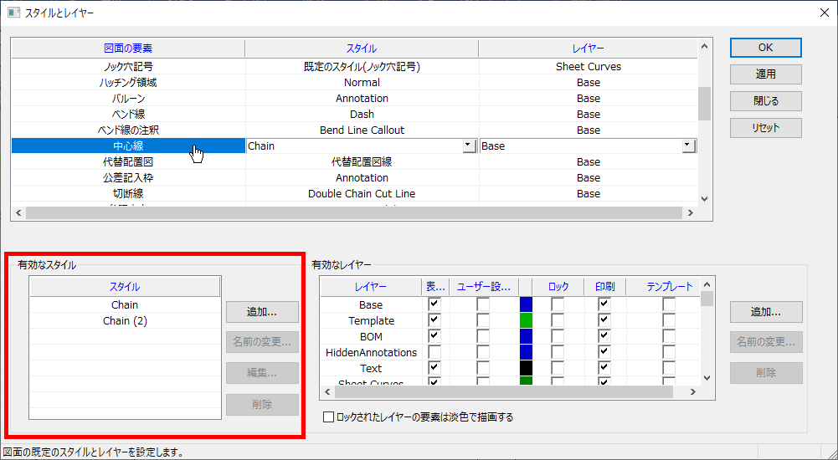Image resolution: width=838 pixels, height=460 pixels.
Task: Click the black color swatch of Text layer
Action: coord(526,369)
